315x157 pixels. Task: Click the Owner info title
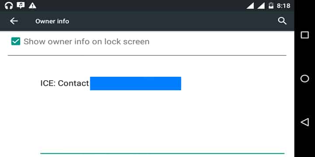coord(52,21)
